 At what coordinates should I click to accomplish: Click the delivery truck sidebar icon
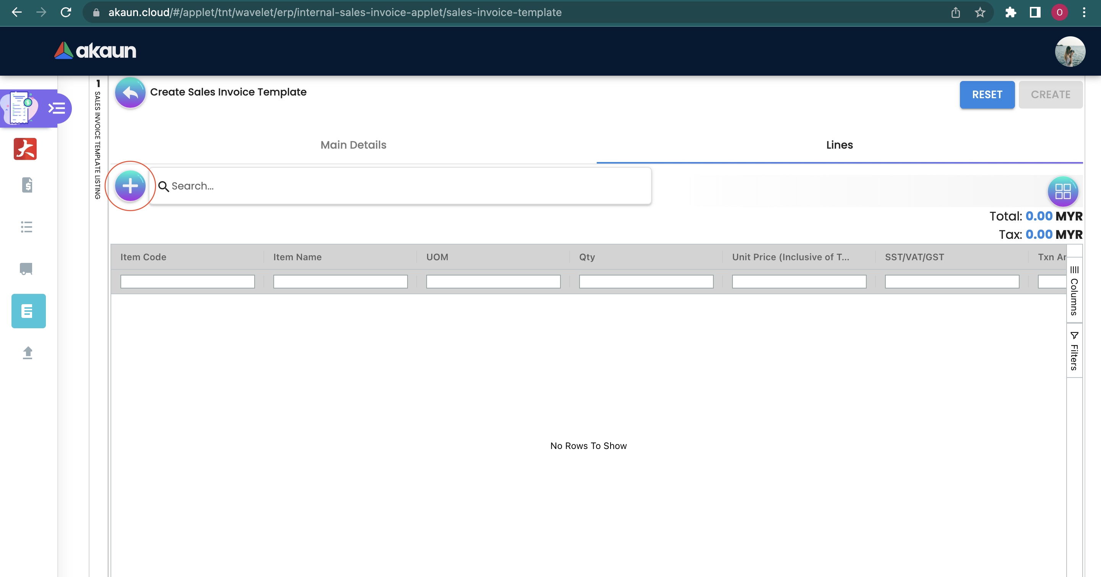click(x=26, y=269)
